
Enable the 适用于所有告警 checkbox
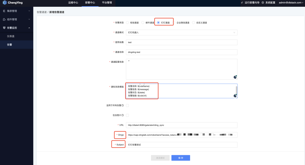[127, 106]
